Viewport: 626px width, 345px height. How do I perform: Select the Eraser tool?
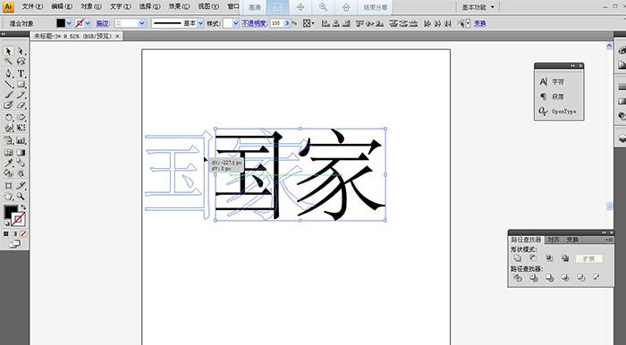tap(21, 105)
